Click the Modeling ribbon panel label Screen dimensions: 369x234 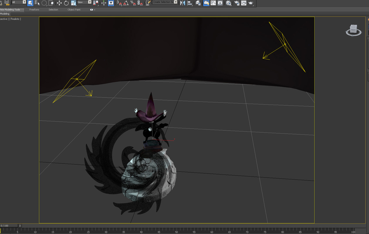tap(5, 14)
